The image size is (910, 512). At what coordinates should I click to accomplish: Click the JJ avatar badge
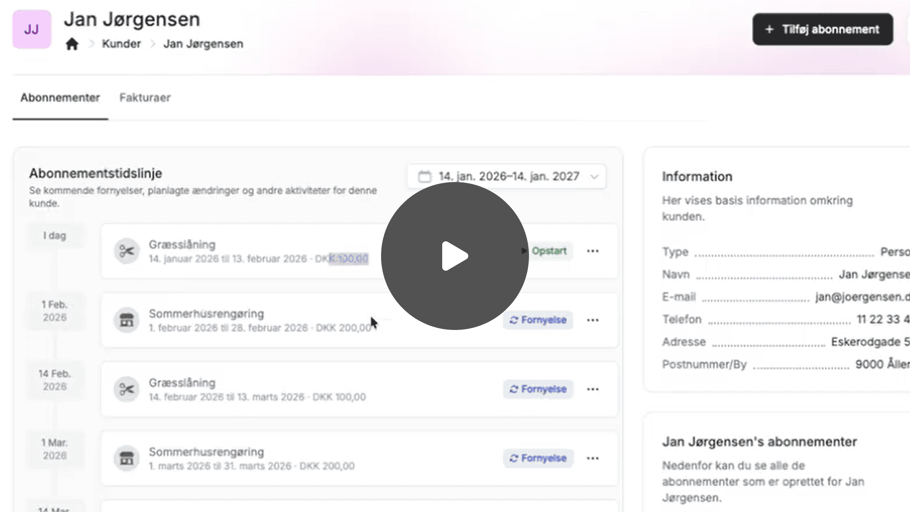(32, 29)
